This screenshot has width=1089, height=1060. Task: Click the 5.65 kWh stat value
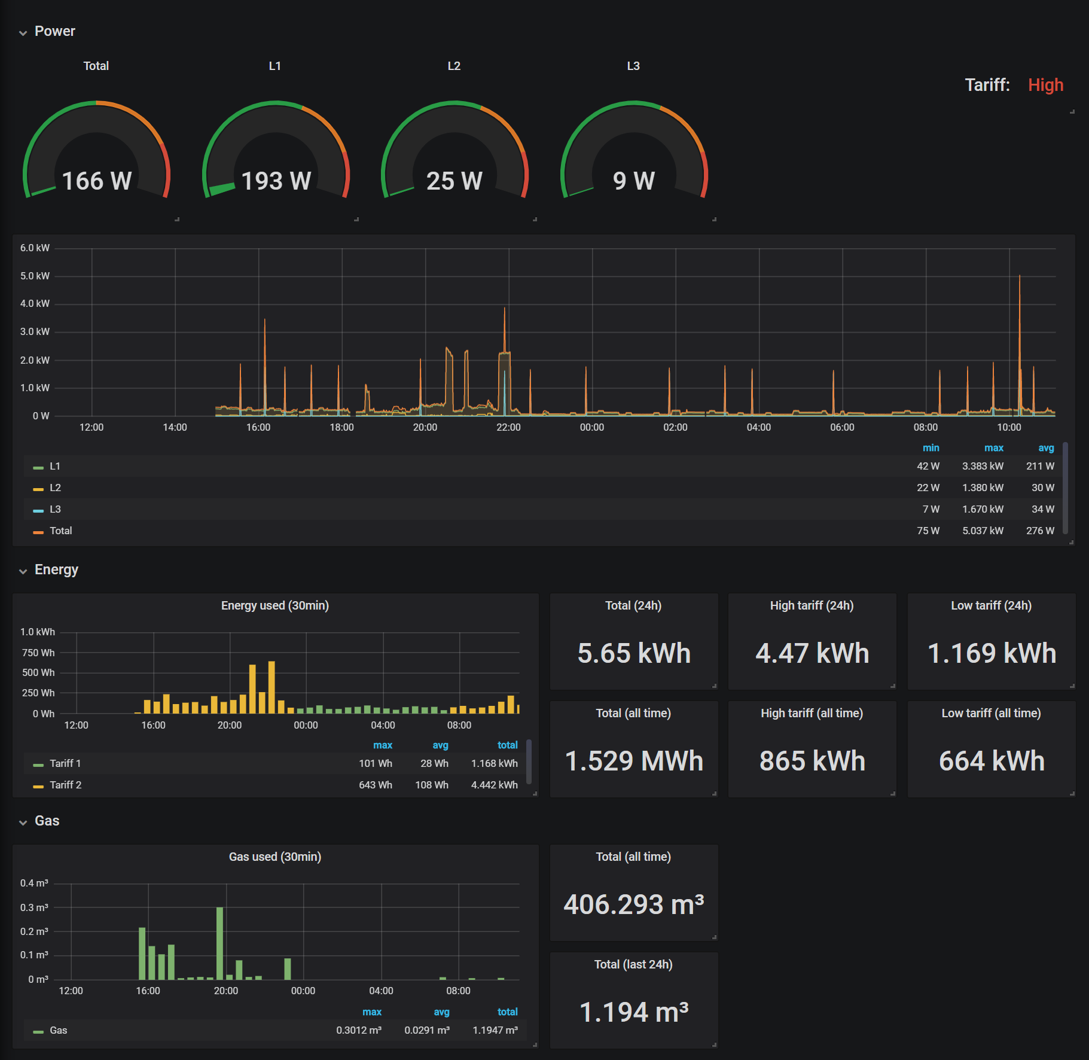(x=634, y=653)
